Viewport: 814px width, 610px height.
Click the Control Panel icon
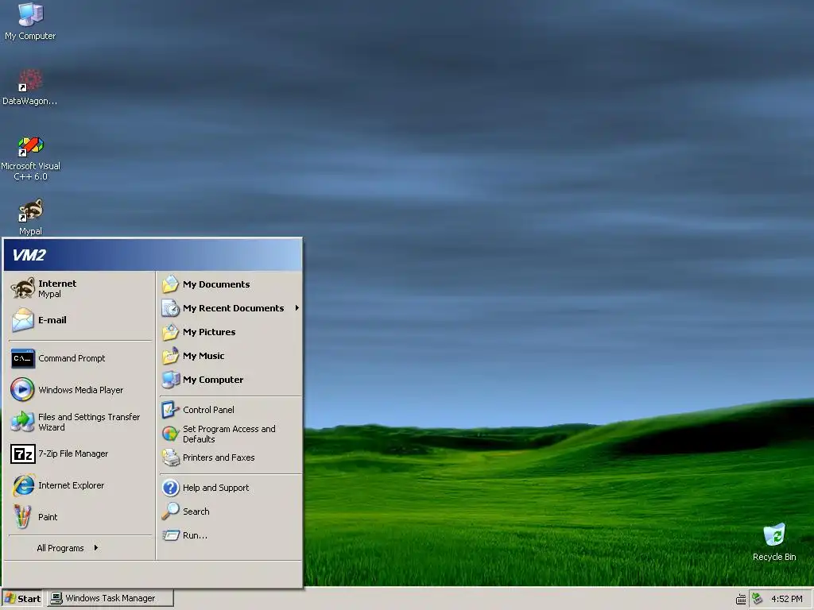pos(170,410)
